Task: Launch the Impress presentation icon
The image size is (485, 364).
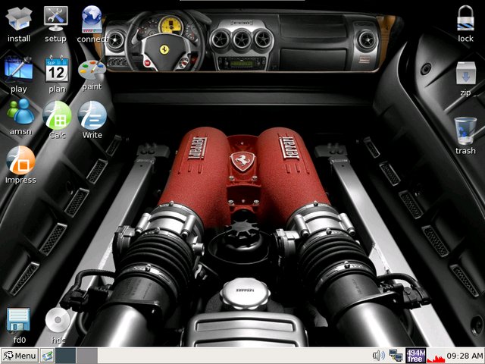Action: (20, 160)
